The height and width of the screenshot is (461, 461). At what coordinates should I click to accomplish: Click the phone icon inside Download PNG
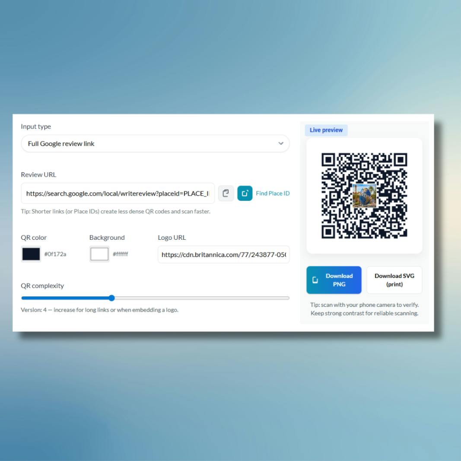315,280
